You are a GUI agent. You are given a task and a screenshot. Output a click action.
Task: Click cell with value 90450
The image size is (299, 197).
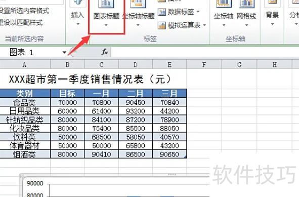coord(136,102)
